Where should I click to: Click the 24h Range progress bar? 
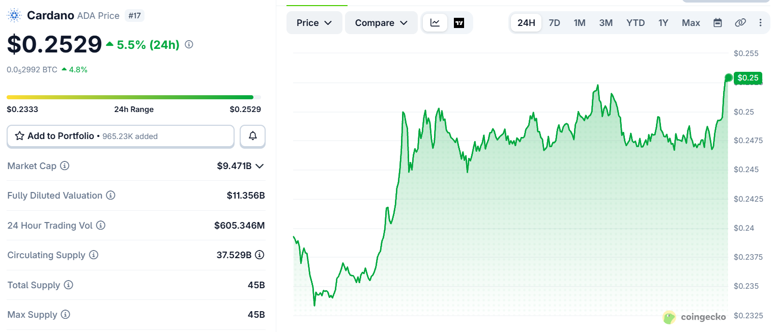pos(134,97)
